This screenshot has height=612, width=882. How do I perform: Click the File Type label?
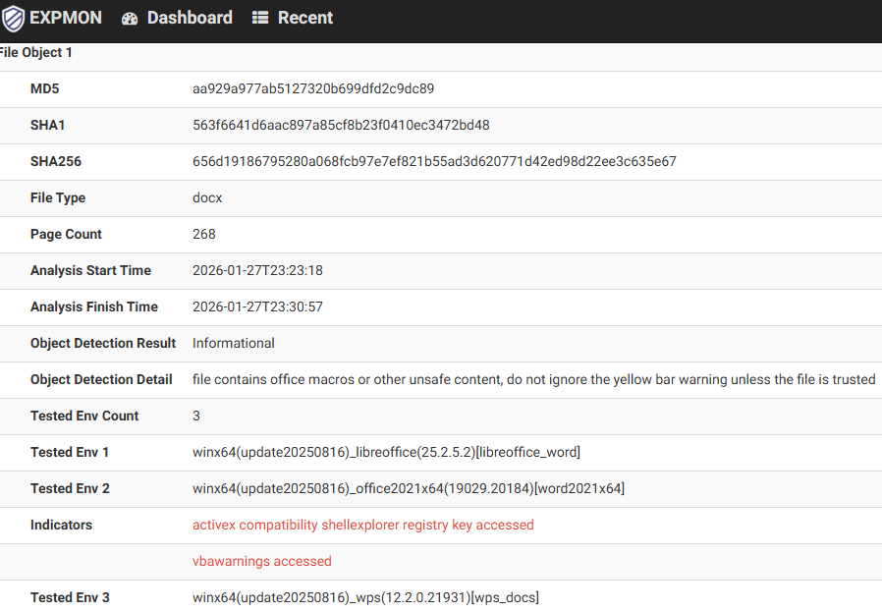[x=58, y=198]
